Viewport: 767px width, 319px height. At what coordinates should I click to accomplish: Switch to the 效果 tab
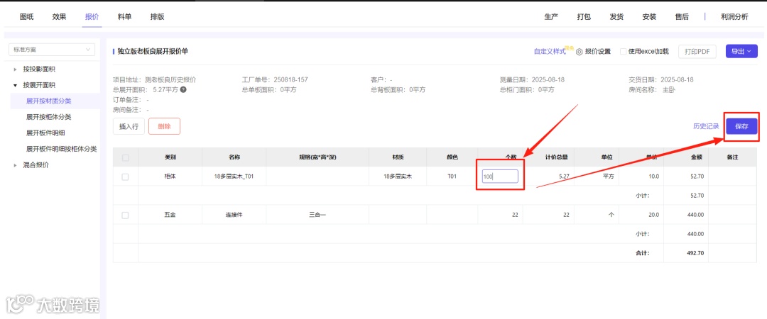[x=59, y=16]
